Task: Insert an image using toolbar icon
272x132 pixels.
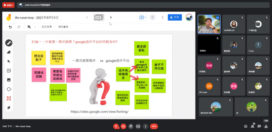Action: click(9, 80)
